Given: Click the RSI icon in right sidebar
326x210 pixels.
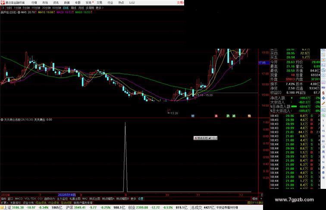Looking at the screenshot, I should pos(323,88).
